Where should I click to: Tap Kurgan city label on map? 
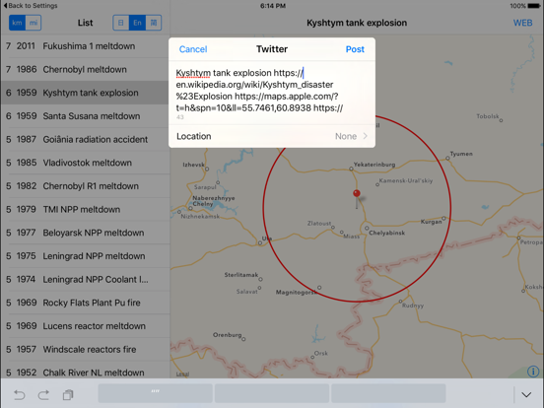[x=432, y=222]
